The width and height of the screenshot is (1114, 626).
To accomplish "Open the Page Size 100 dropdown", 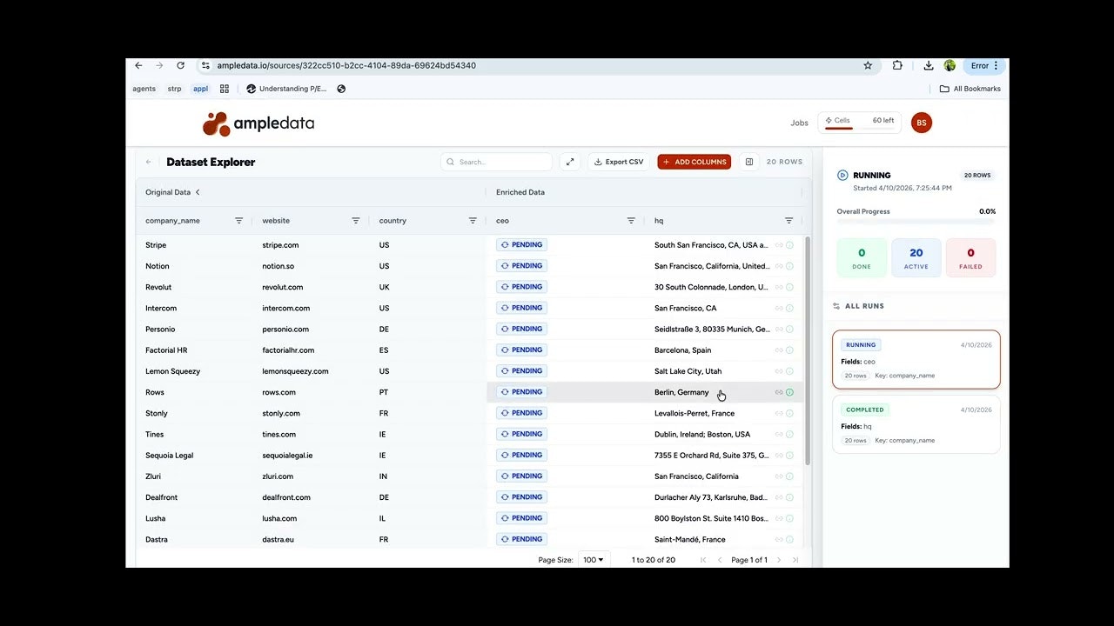I will [594, 560].
